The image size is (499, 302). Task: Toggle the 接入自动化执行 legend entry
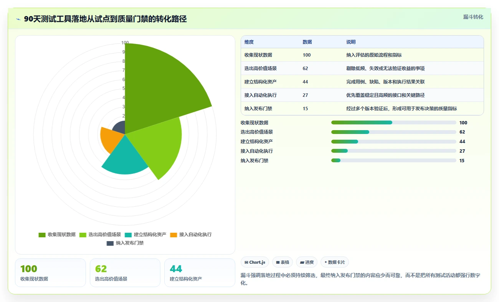(191, 235)
